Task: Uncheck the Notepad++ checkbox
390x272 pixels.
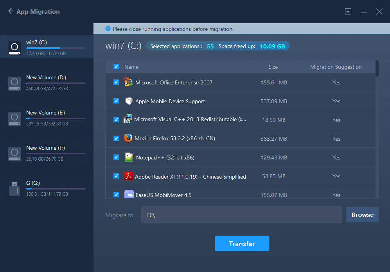Action: (x=116, y=157)
